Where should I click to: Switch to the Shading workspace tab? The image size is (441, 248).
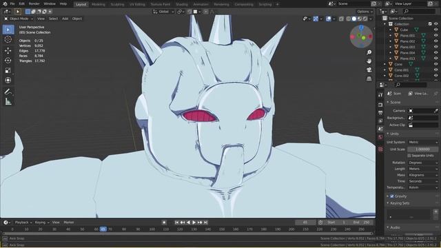coord(181,4)
